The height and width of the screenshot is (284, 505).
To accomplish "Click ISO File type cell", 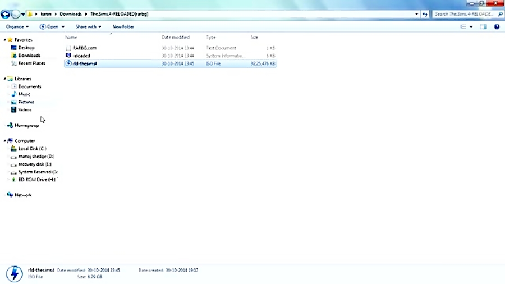I will 214,63.
